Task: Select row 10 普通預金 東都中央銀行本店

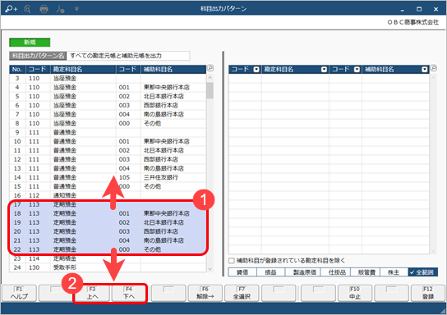Action: [108, 141]
